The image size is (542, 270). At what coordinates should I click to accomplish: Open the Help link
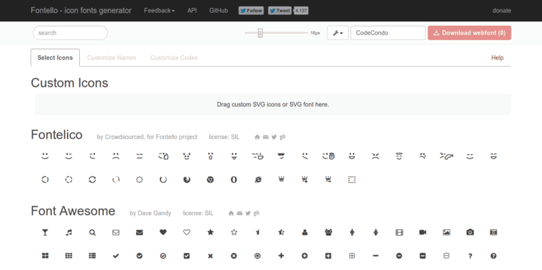pos(497,58)
